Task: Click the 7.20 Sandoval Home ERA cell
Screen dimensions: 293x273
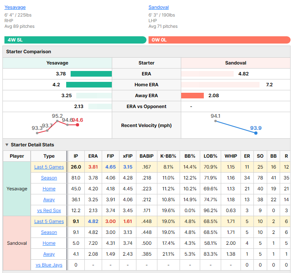Action: click(x=93, y=243)
